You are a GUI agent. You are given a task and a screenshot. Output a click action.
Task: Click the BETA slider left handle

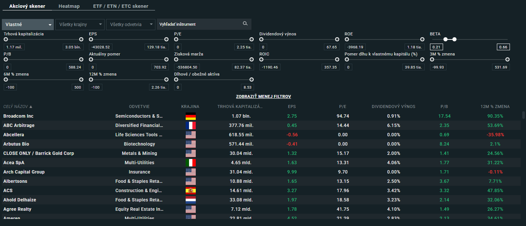point(445,39)
